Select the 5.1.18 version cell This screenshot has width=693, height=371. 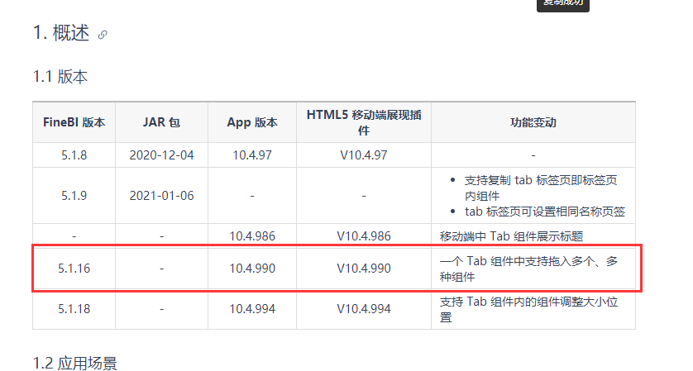[74, 309]
